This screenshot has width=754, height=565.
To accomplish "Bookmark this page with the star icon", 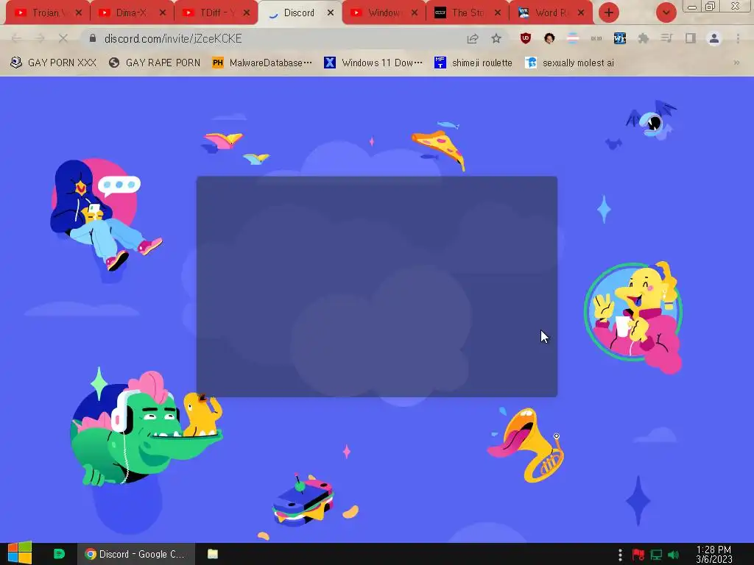I will coord(496,38).
